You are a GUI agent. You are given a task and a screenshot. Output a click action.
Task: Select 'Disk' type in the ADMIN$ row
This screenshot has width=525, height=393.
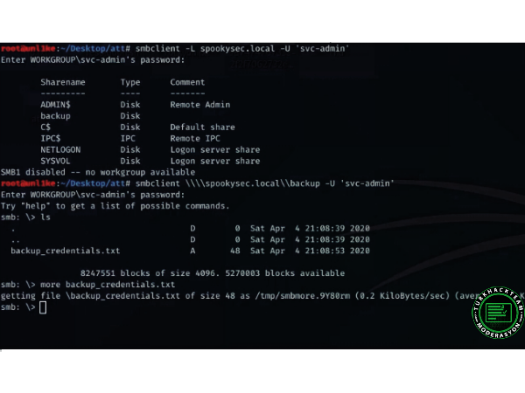(130, 105)
